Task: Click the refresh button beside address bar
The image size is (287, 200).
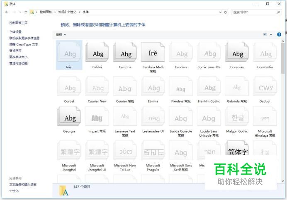Action: (x=226, y=12)
